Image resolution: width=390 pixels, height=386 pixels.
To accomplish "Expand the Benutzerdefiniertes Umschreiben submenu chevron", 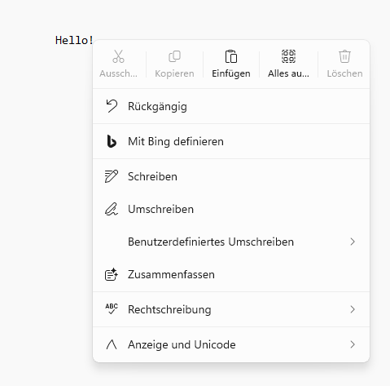I will point(353,242).
